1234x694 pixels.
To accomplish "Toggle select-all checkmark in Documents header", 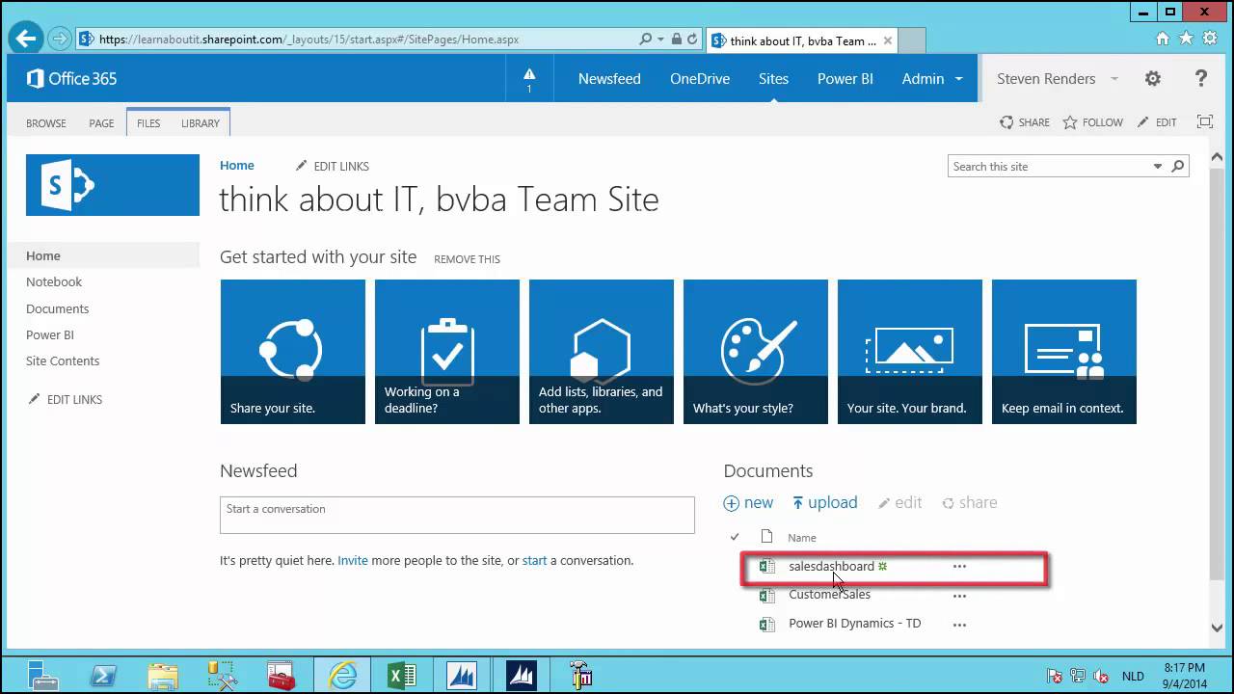I will [735, 537].
